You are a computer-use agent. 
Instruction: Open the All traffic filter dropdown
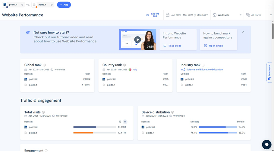pos(259,15)
